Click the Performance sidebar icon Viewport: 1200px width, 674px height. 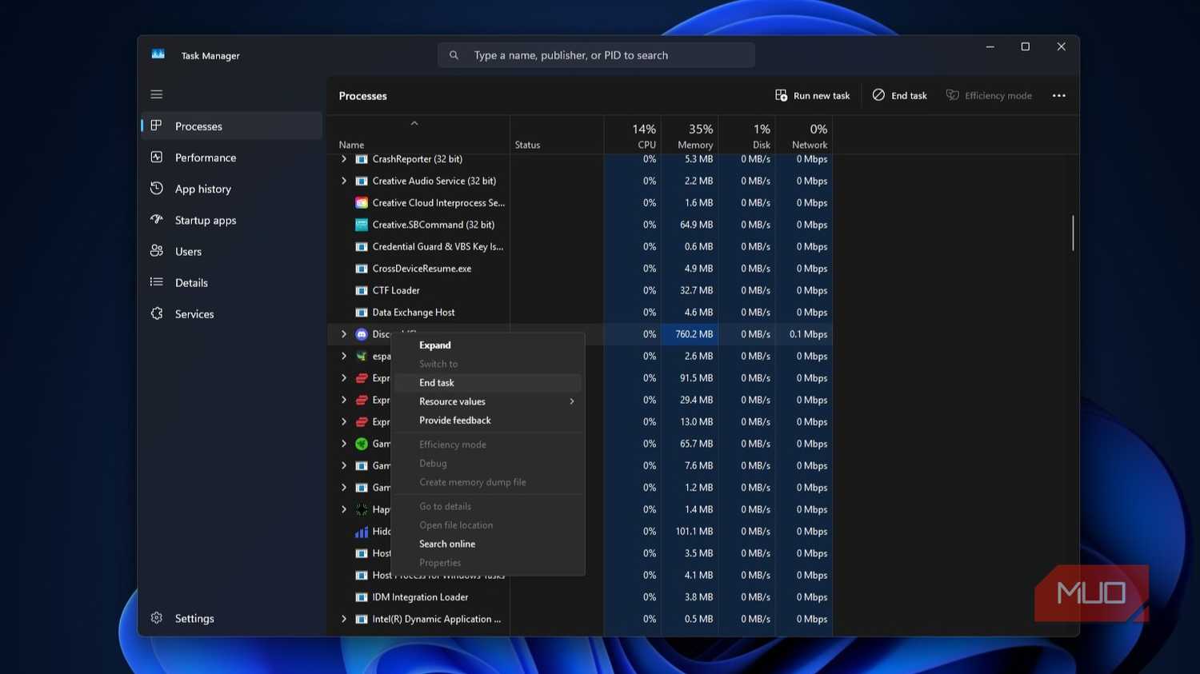pos(157,158)
